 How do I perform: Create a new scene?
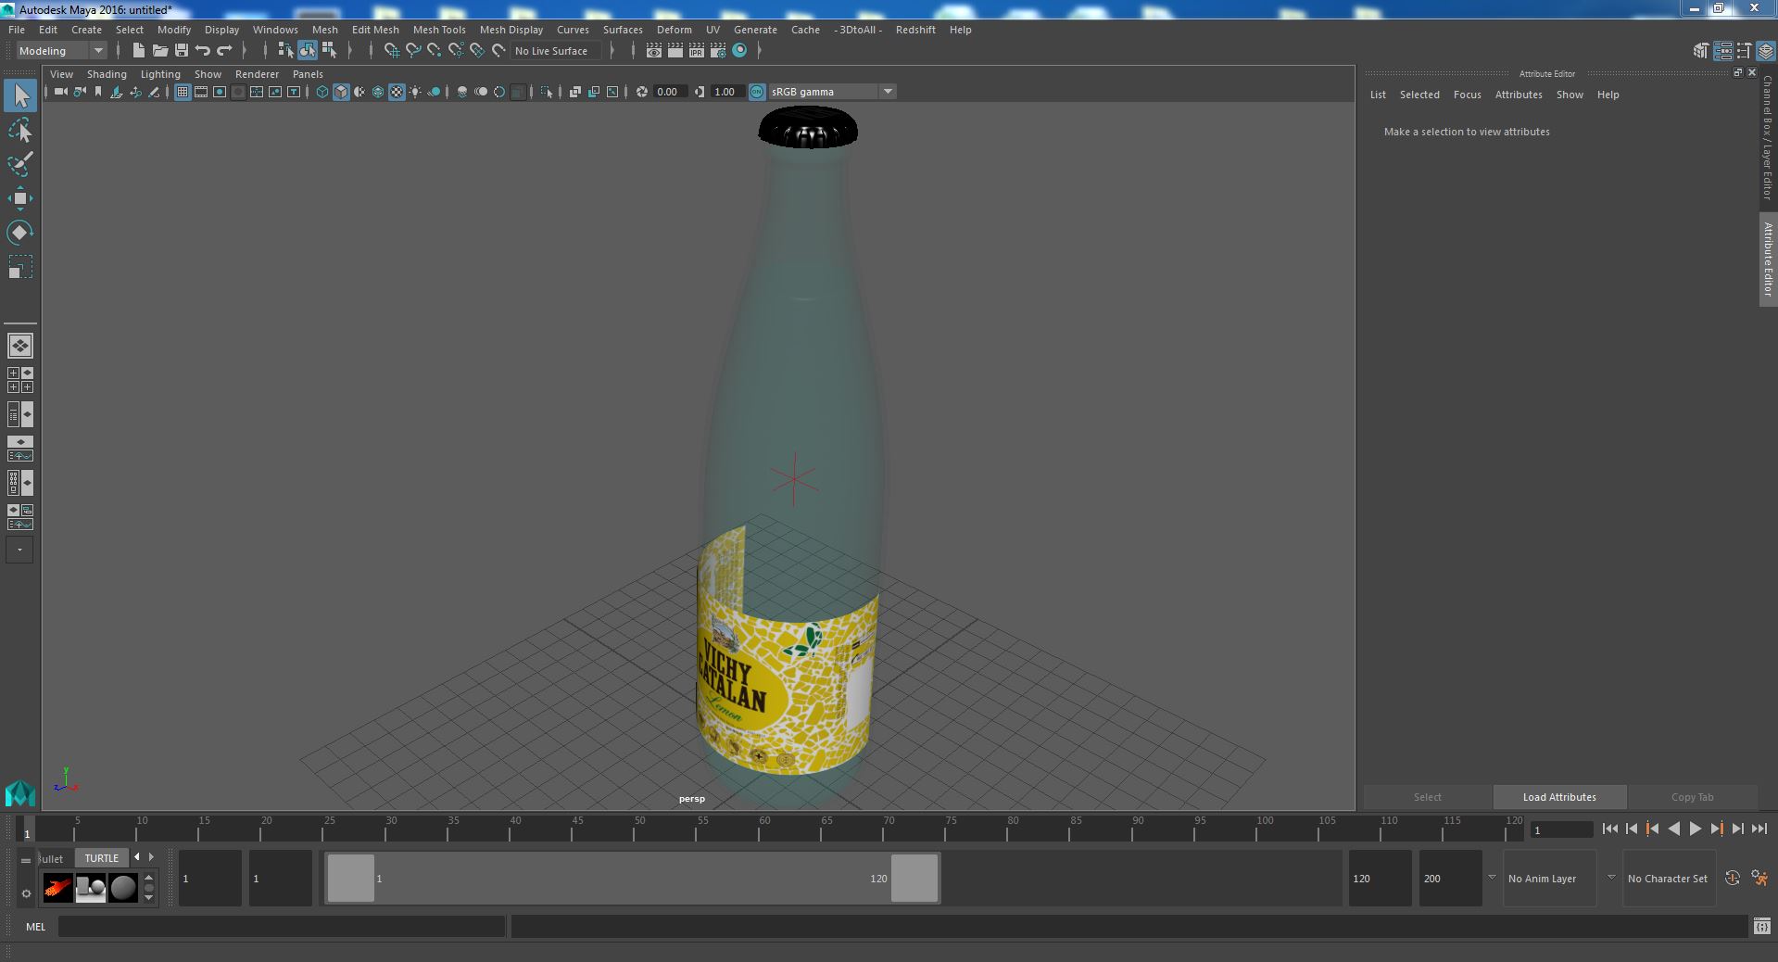point(139,51)
